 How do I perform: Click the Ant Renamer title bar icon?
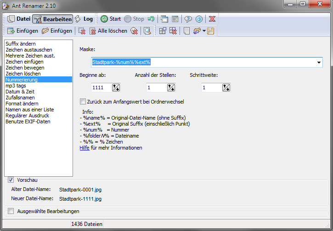coord(6,6)
